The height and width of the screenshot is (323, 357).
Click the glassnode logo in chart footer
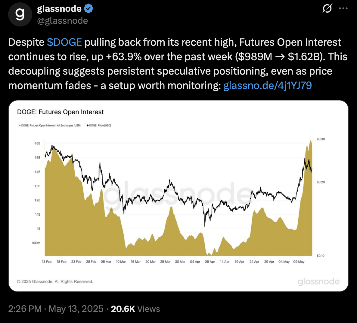pos(318,282)
